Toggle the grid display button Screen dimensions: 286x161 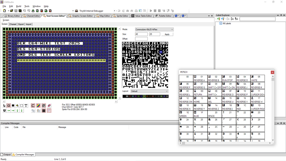tap(44, 111)
